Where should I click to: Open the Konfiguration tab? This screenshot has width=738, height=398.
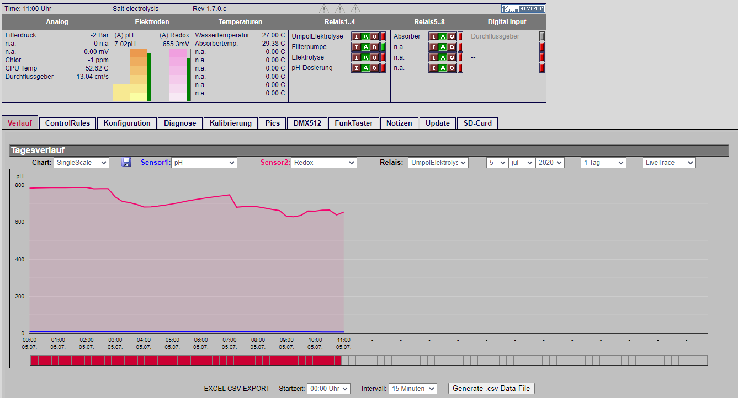127,123
